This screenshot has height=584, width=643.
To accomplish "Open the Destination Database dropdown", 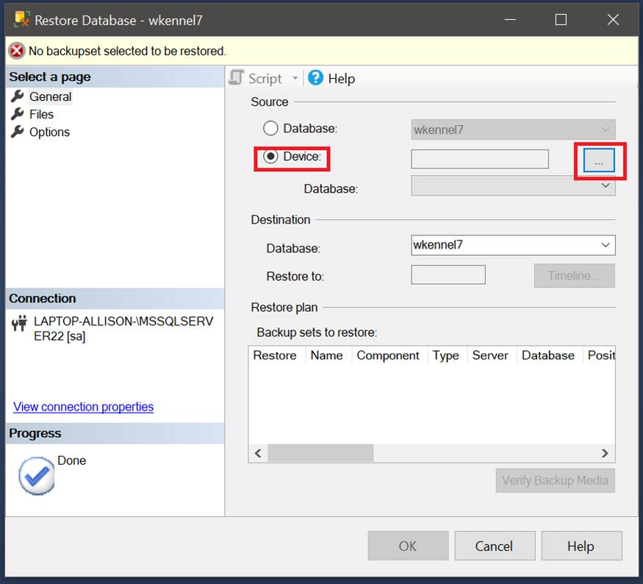I will [x=606, y=245].
